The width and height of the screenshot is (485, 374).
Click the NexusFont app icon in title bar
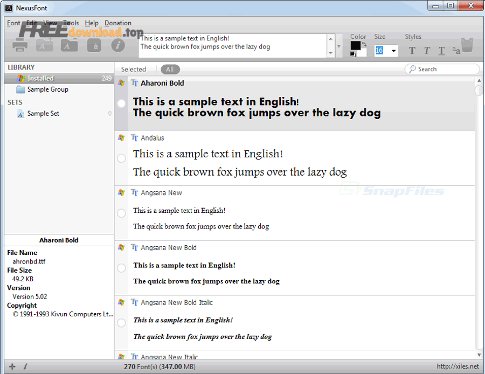click(x=9, y=8)
